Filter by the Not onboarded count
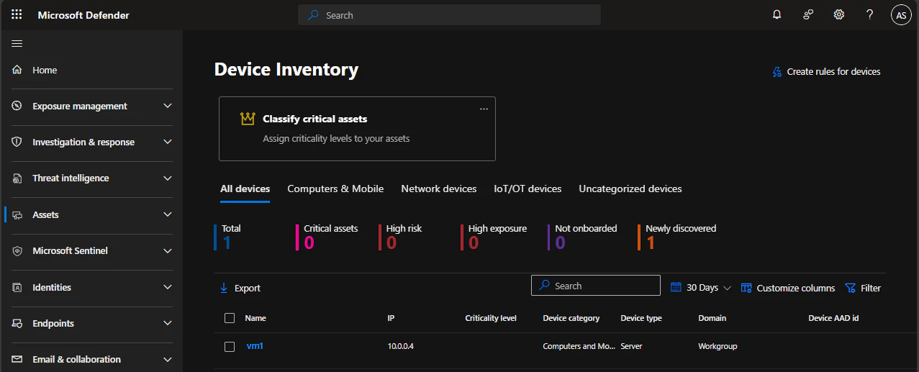 583,237
